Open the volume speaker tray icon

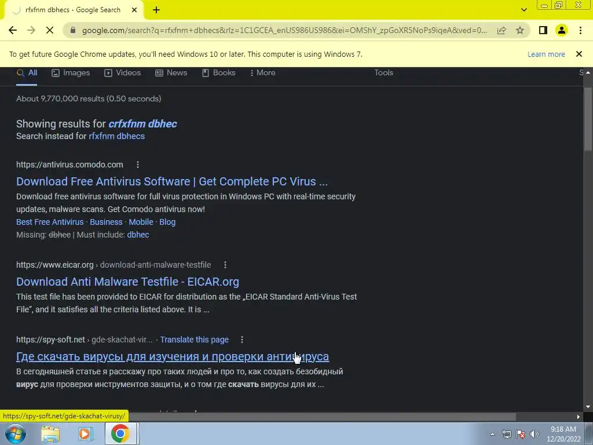(x=535, y=434)
